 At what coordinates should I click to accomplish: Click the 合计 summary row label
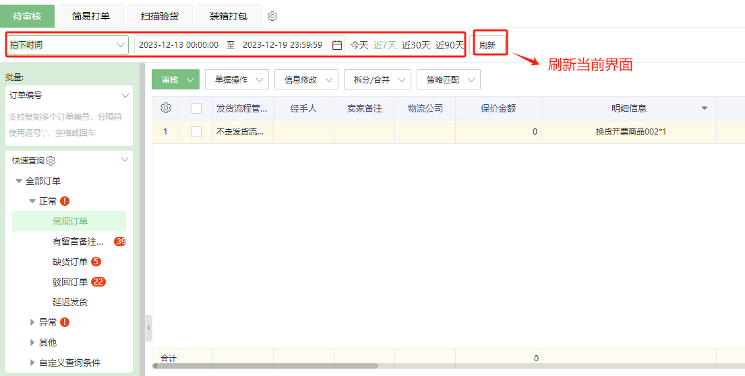point(168,358)
